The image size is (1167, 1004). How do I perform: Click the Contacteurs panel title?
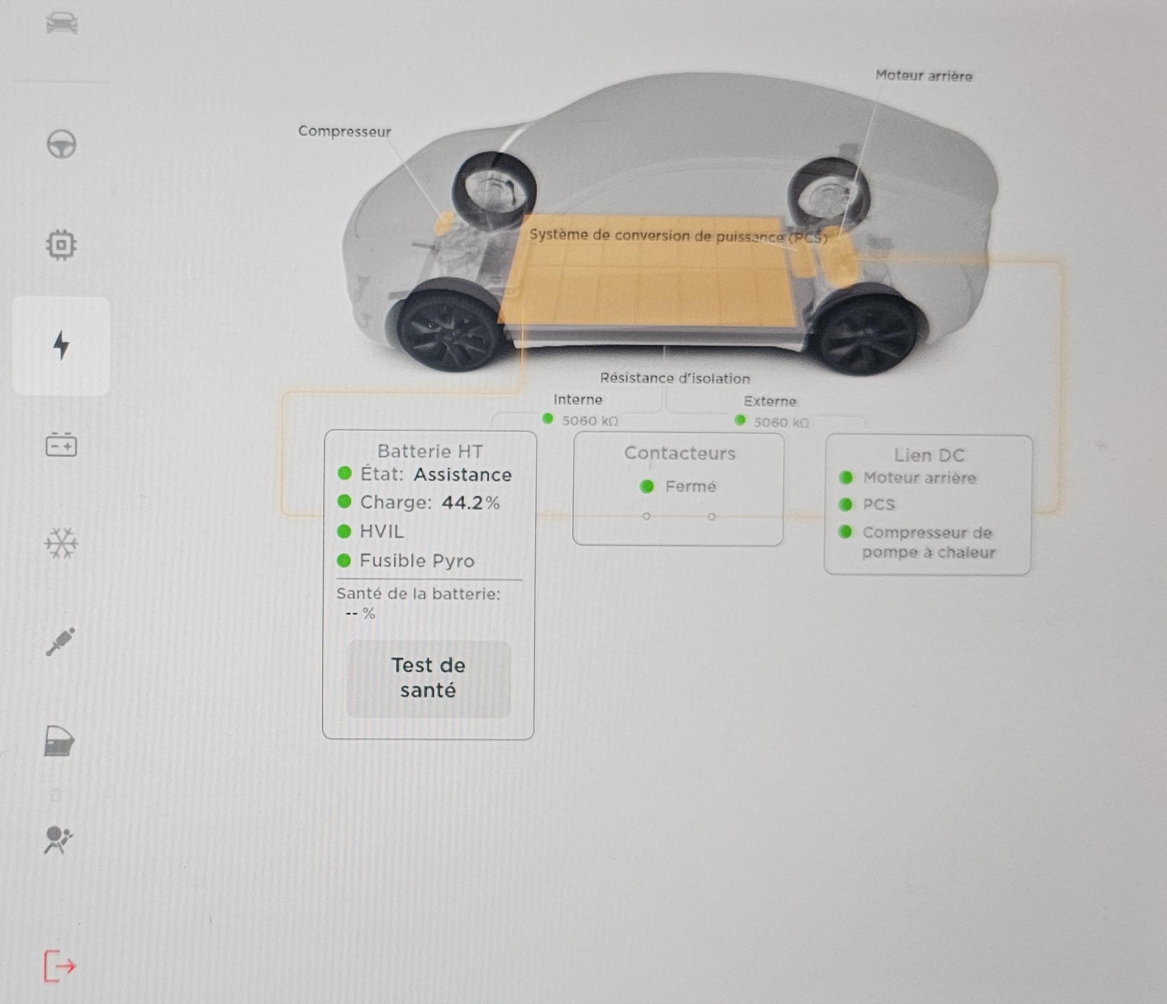(x=680, y=454)
